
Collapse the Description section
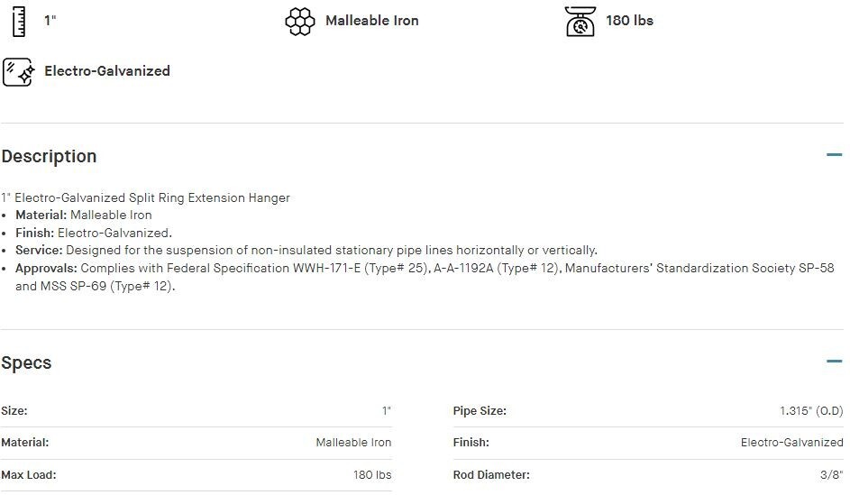(x=834, y=155)
